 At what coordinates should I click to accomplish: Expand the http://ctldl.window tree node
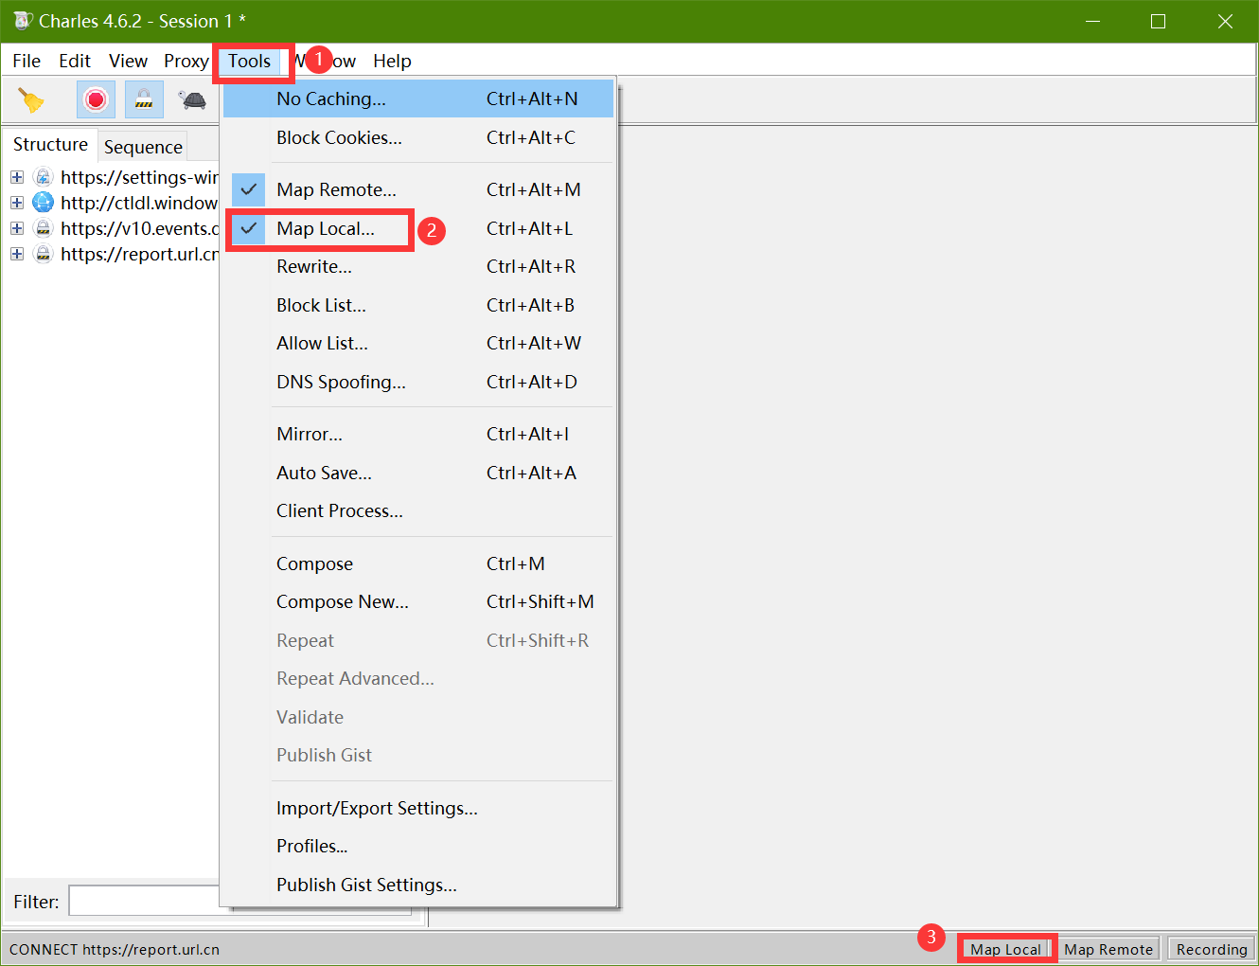[x=16, y=202]
